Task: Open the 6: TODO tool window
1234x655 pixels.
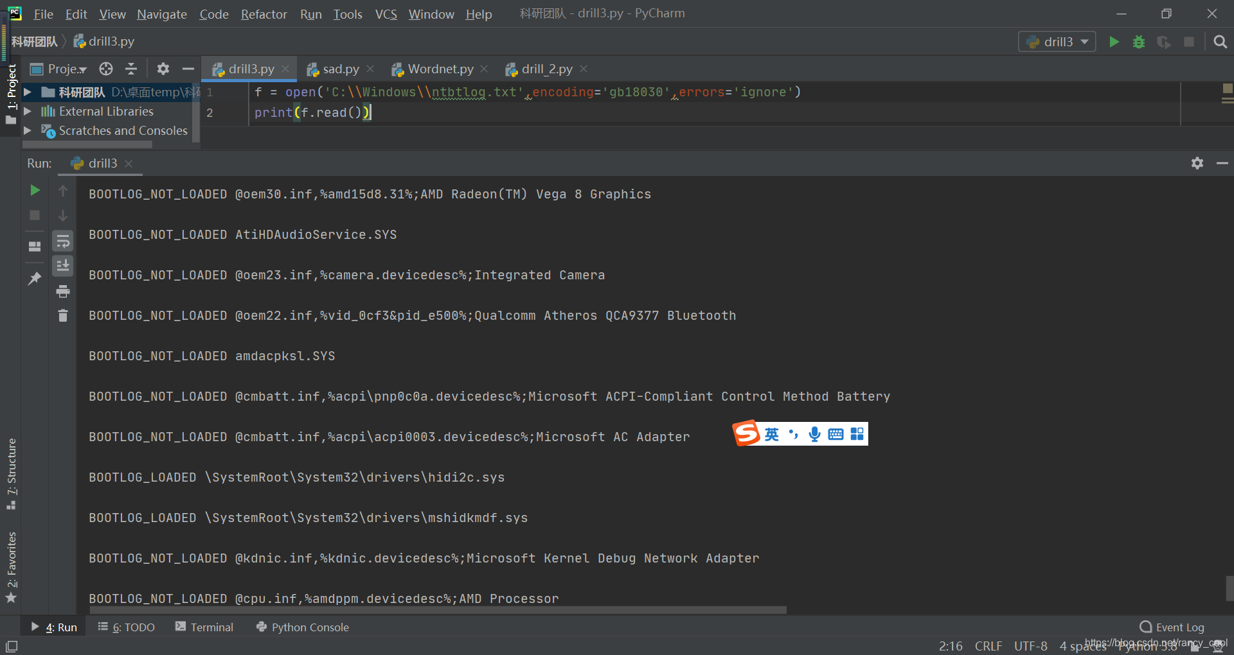Action: tap(126, 627)
